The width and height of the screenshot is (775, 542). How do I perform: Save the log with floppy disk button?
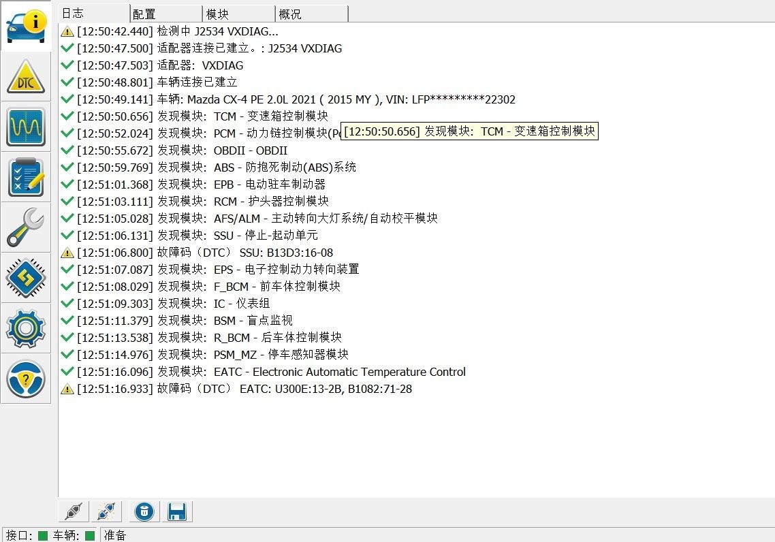coord(177,511)
